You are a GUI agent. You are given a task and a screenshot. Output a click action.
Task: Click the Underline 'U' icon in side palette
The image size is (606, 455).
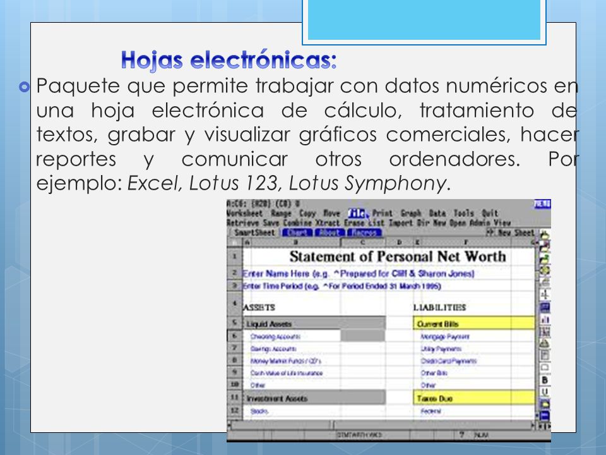coord(545,392)
